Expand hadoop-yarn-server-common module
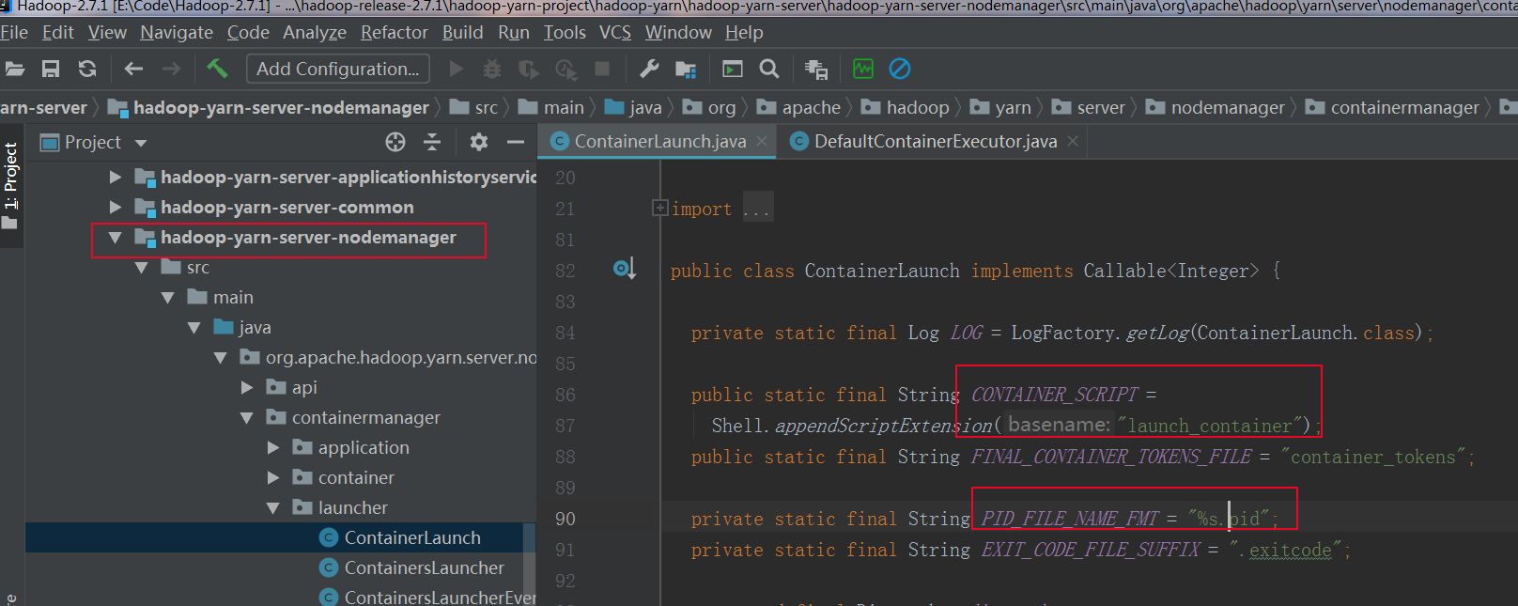Viewport: 1518px width, 606px height. [115, 207]
